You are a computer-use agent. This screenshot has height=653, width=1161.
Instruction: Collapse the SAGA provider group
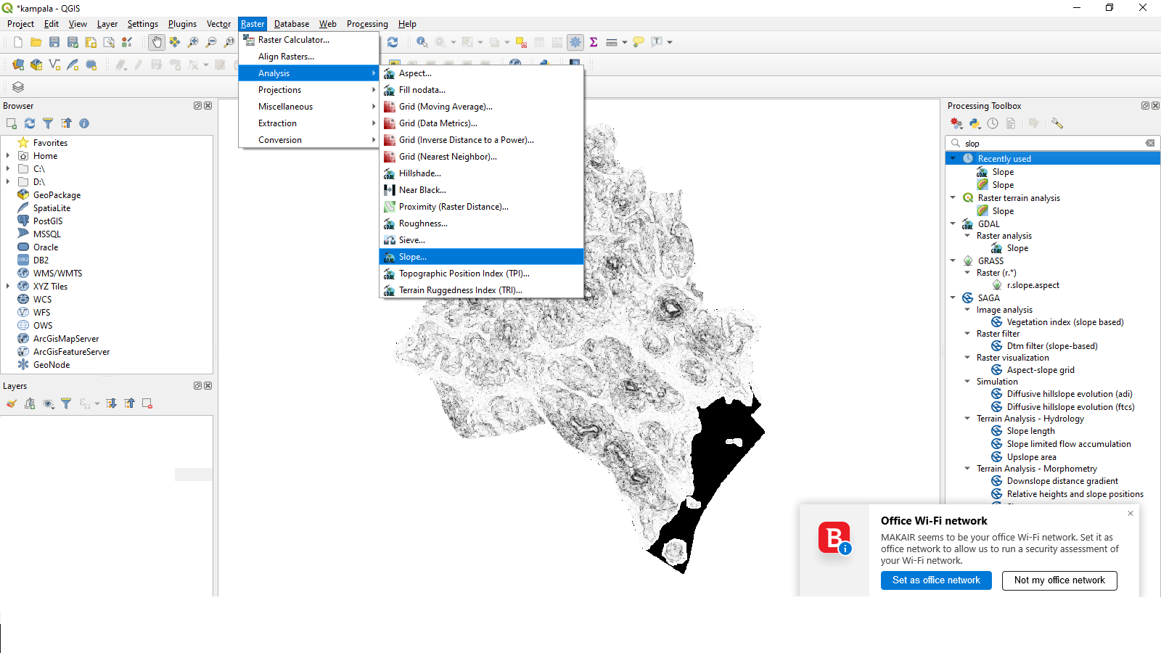tap(953, 297)
